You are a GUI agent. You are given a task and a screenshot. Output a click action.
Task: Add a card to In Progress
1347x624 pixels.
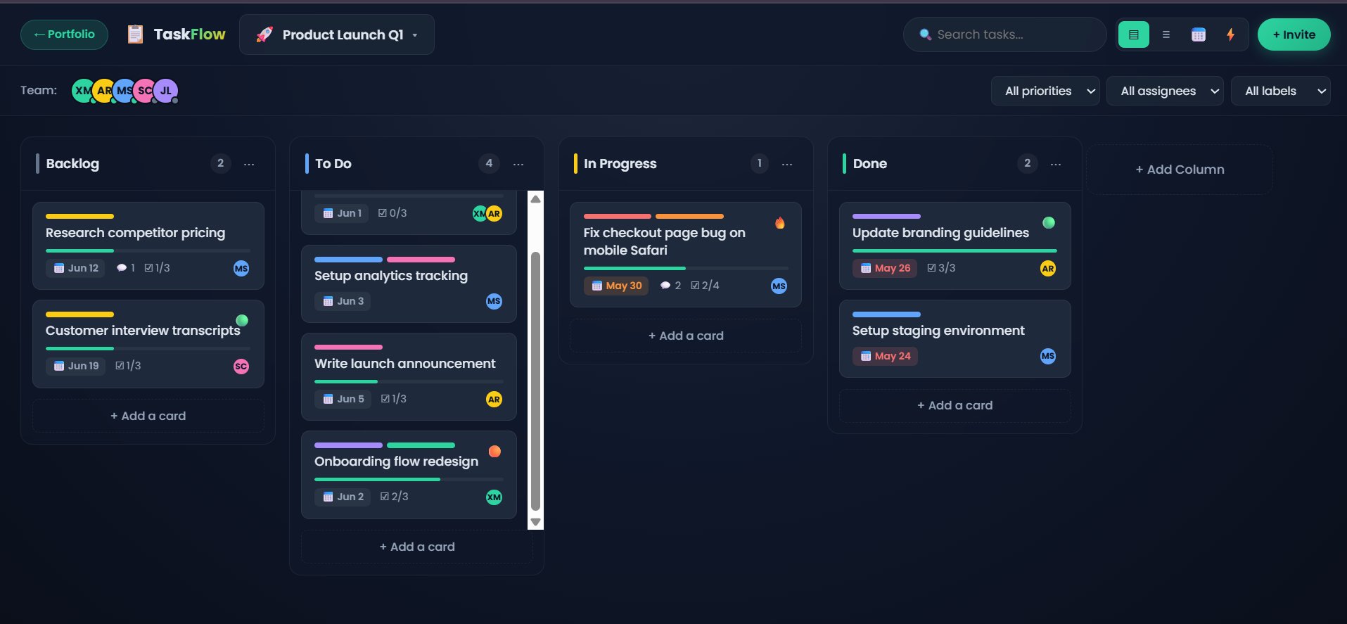(x=686, y=336)
